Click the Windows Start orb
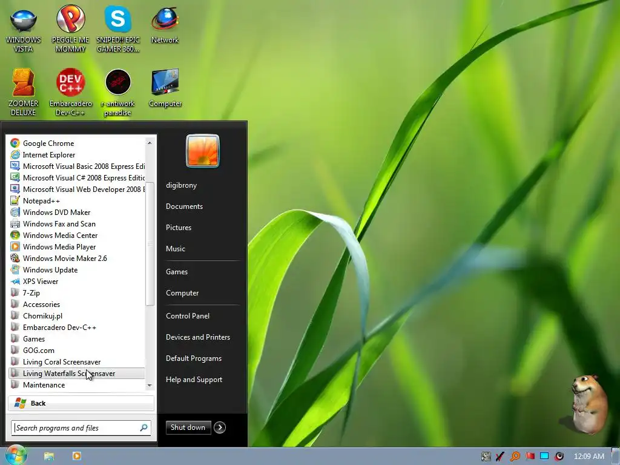 tap(16, 455)
